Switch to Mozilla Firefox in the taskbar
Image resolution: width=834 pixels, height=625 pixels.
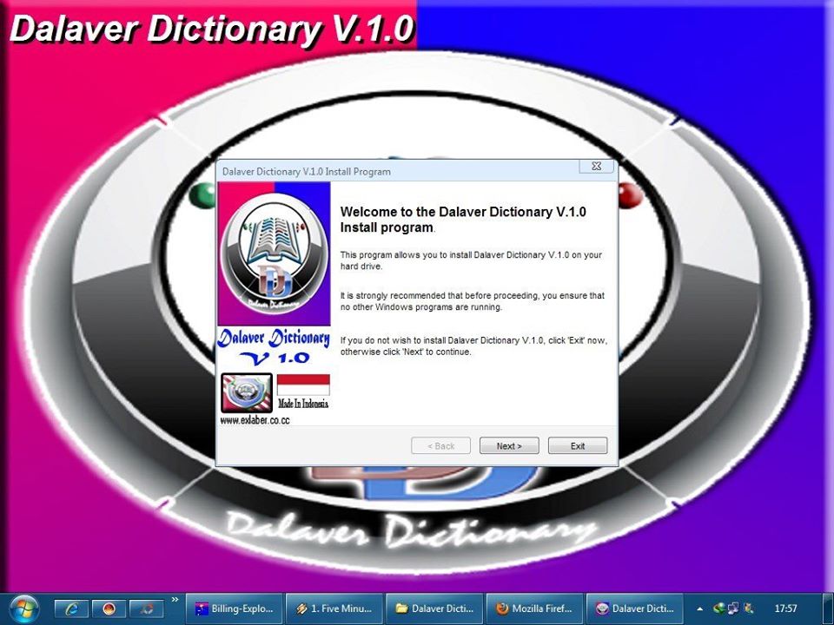tap(533, 609)
